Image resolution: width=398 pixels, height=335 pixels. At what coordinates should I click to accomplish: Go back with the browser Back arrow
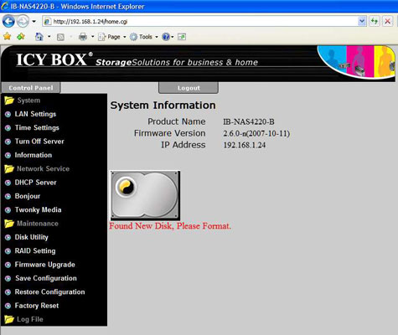[8, 21]
